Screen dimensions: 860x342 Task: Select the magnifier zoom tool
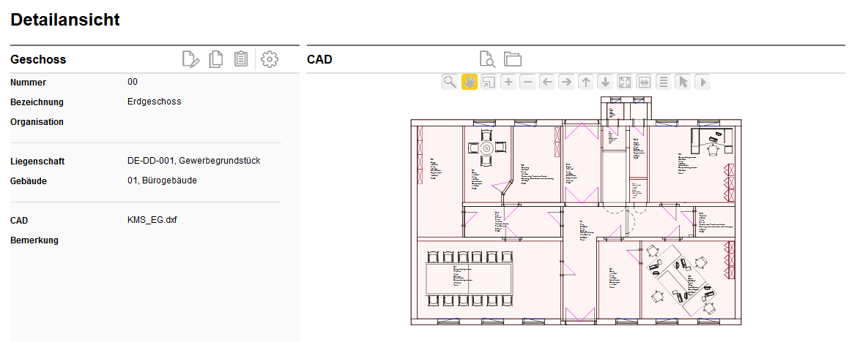[450, 82]
